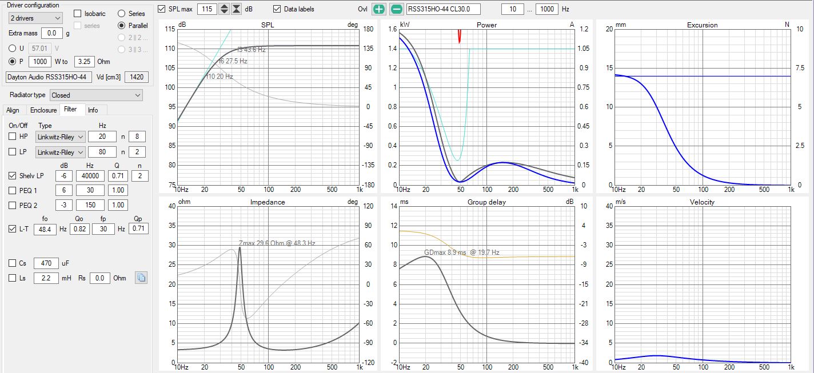814x373 pixels.
Task: Click the frequency range start 10 field
Action: click(512, 9)
